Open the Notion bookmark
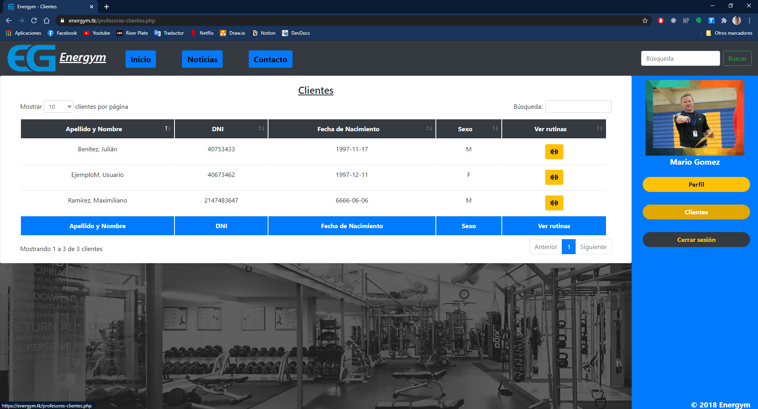This screenshot has width=758, height=409. 264,33
